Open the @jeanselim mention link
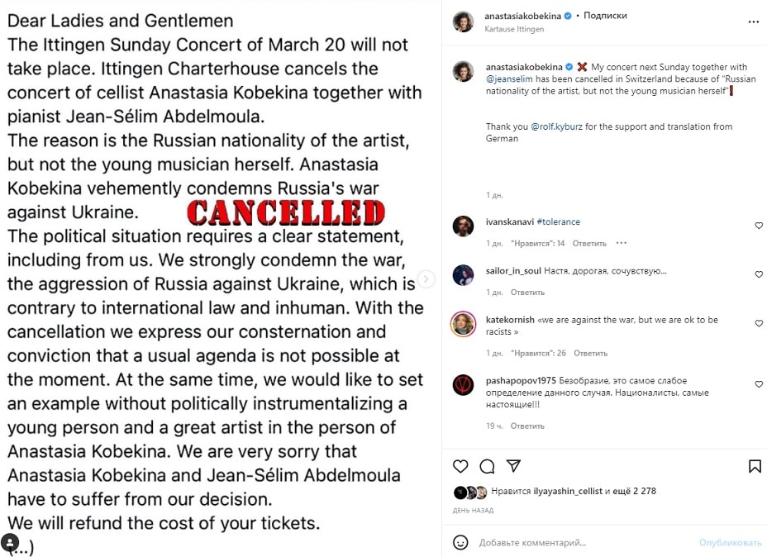 pyautogui.click(x=509, y=79)
